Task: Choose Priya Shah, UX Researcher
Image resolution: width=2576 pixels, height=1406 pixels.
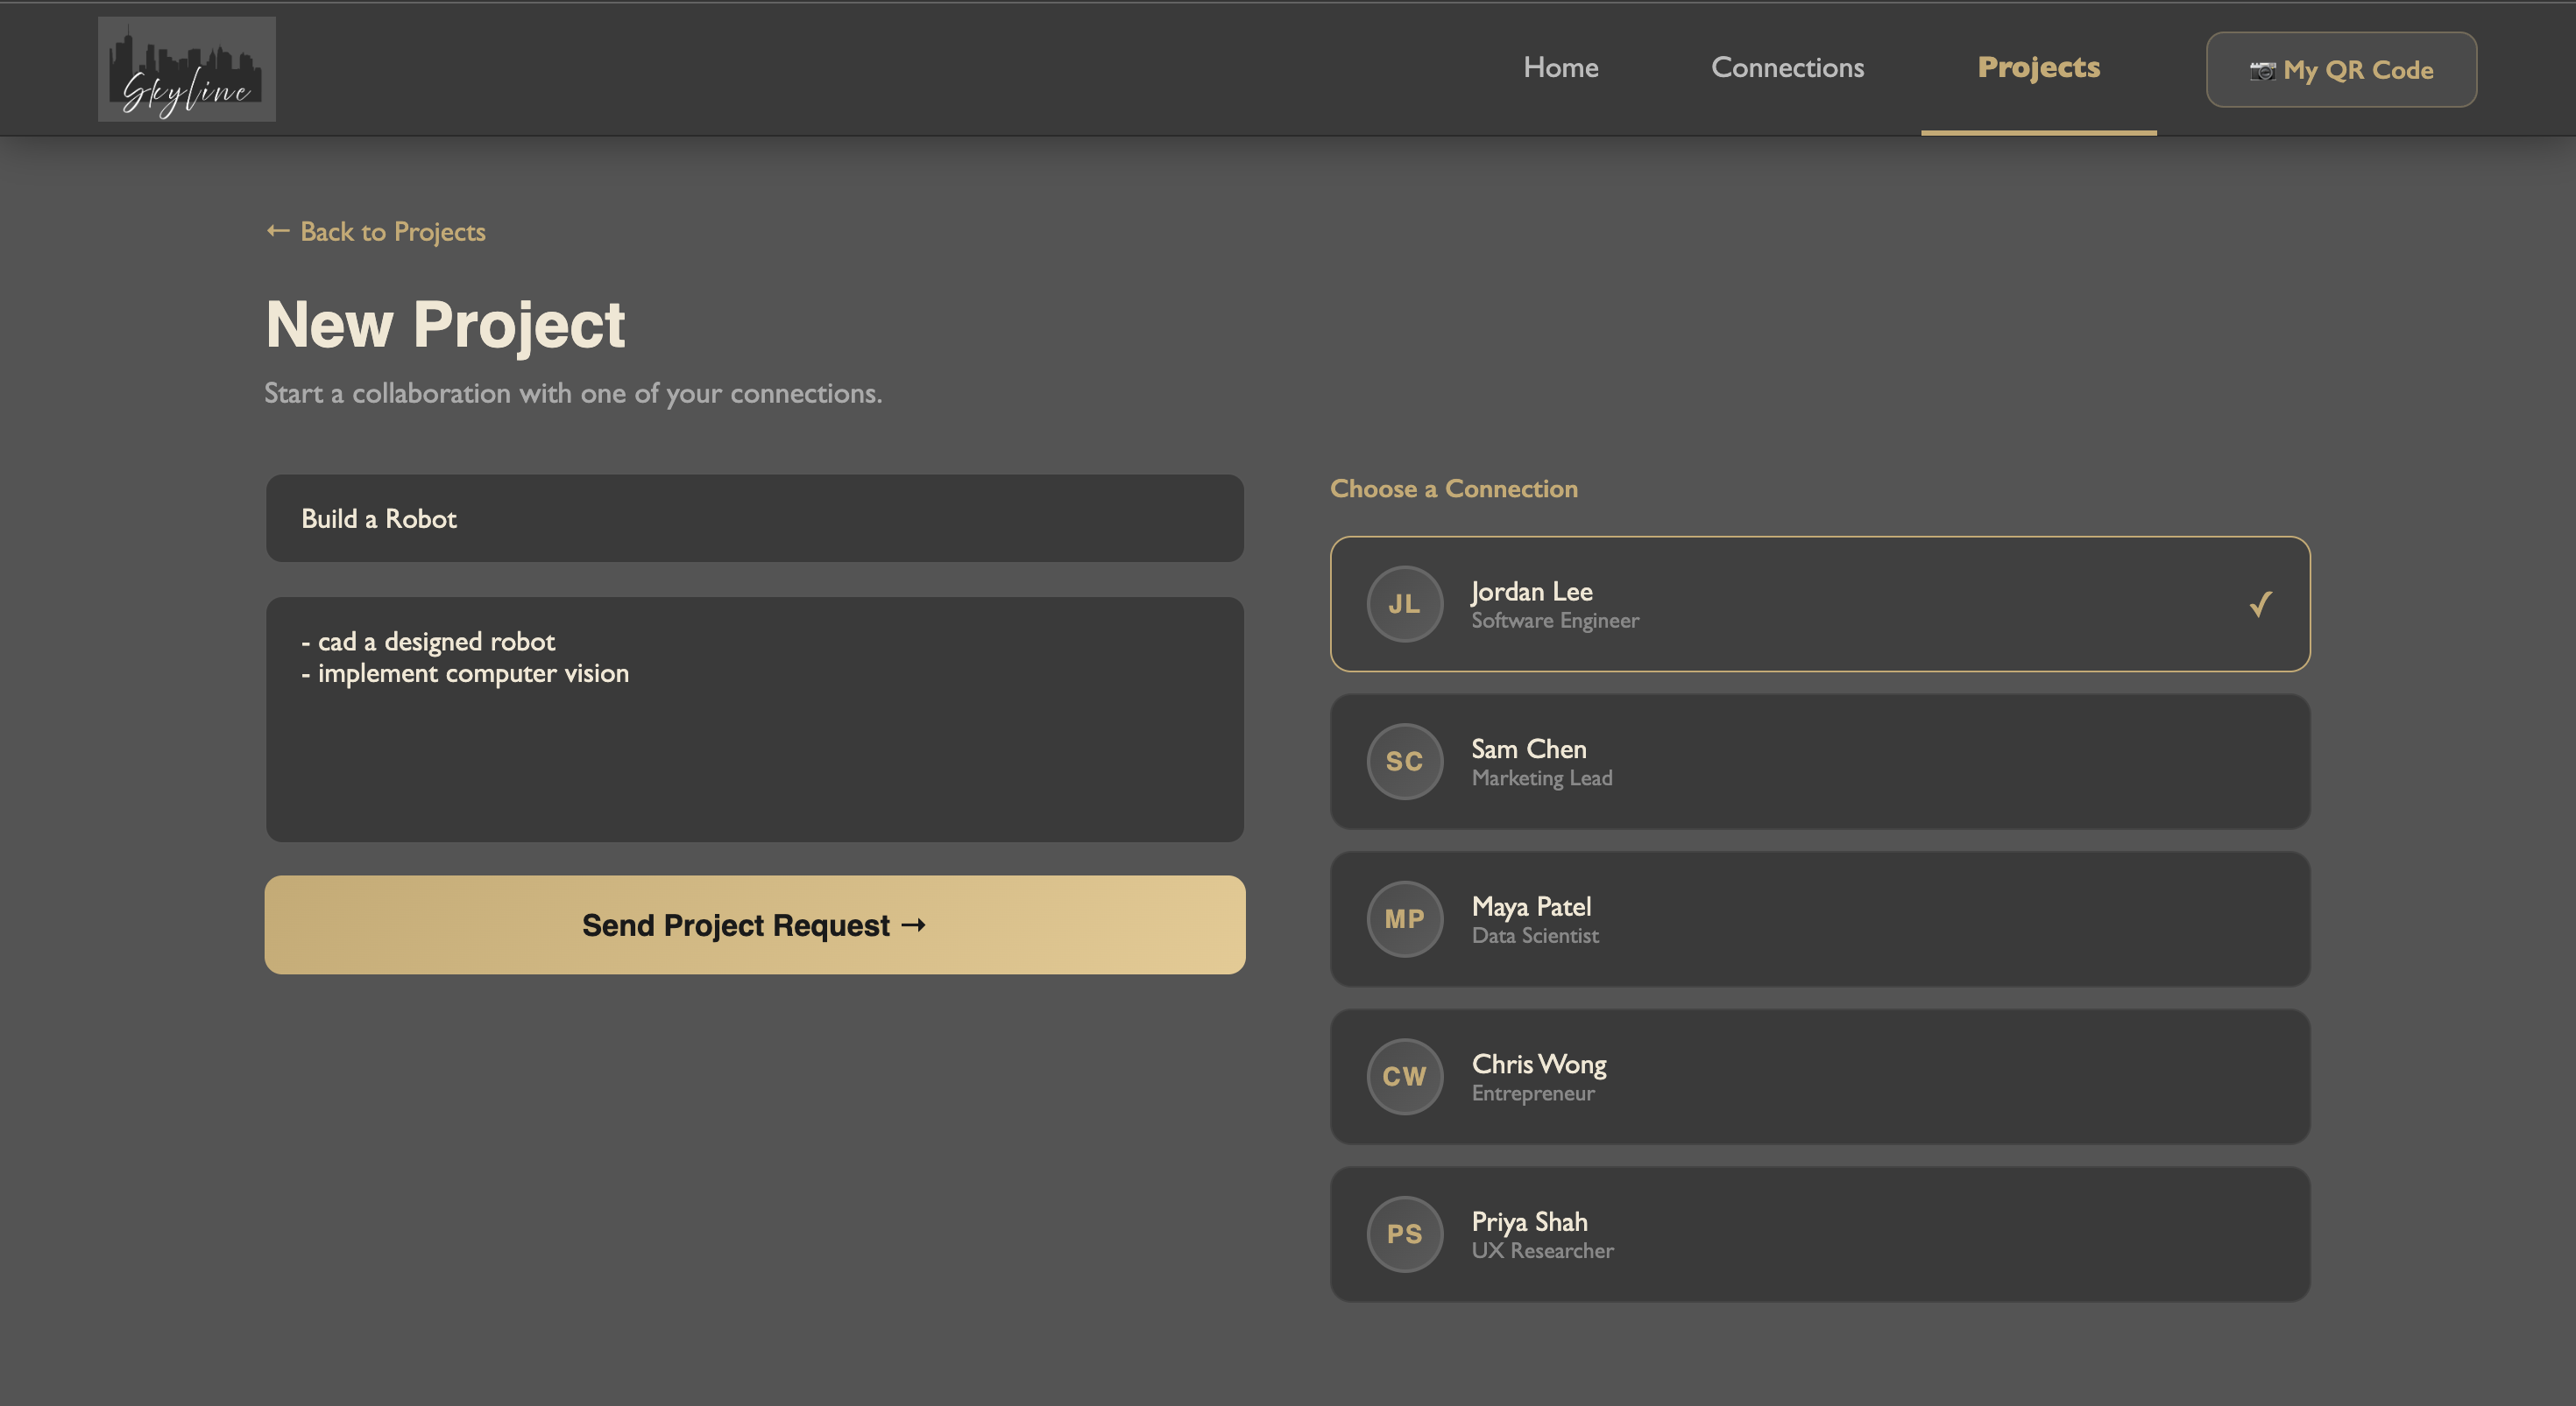Action: 1819,1234
